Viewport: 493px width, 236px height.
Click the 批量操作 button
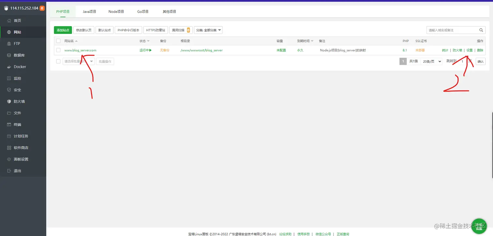(105, 61)
